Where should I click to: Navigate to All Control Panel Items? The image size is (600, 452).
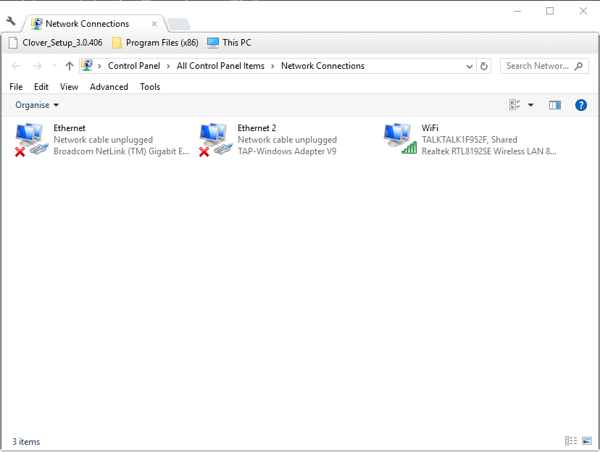[x=220, y=66]
